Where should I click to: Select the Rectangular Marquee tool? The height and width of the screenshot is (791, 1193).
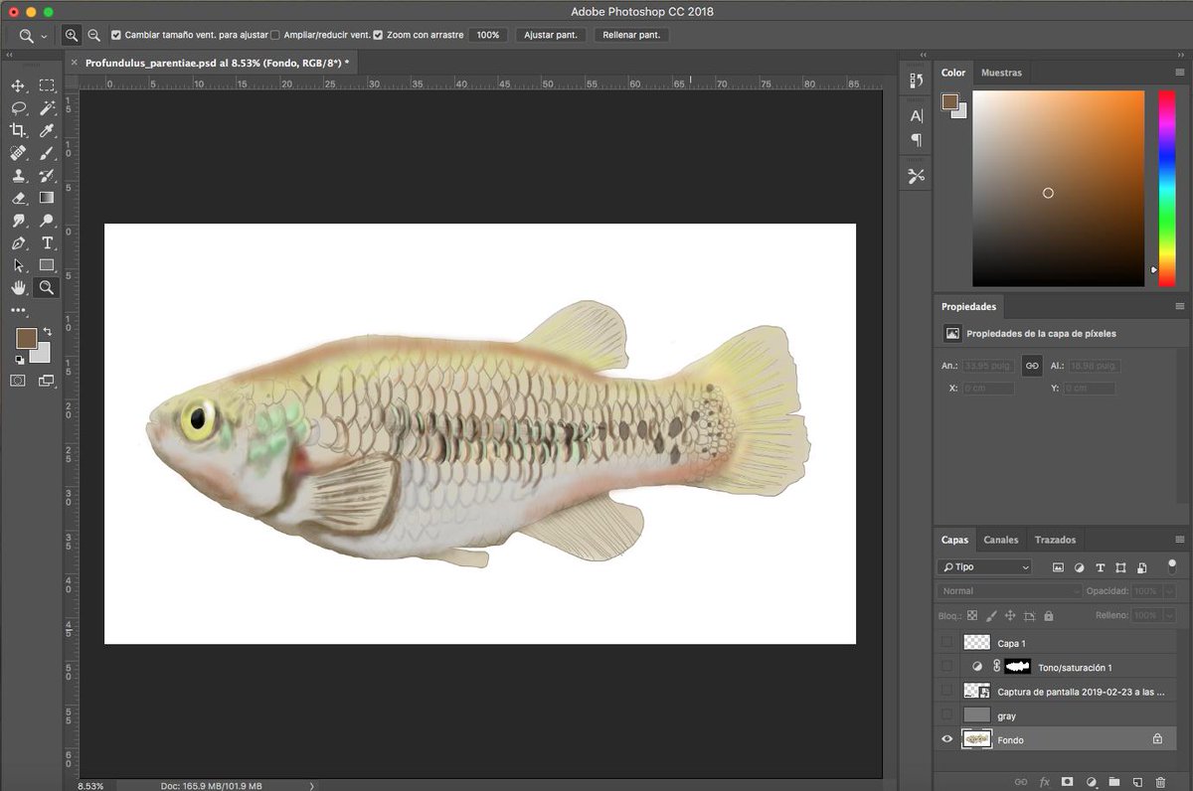(x=47, y=86)
